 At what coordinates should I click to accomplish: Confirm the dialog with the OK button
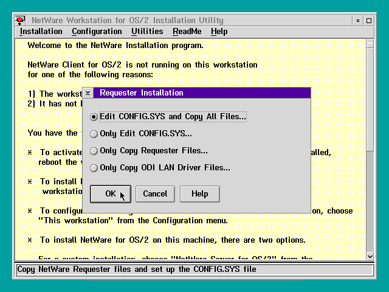[111, 194]
